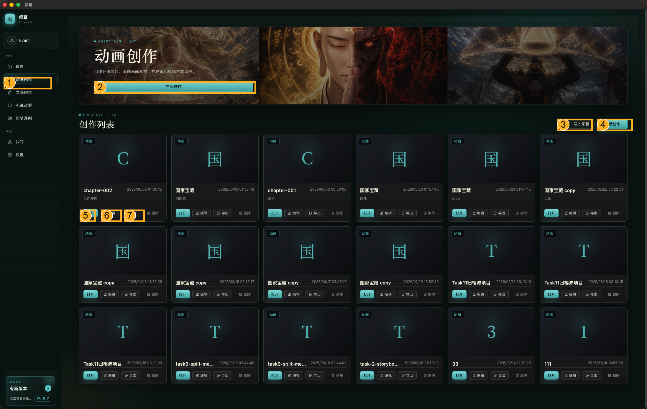647x409 pixels.
Task: Edit the 国家宝藏 project with note 测啊呜
Action: point(201,213)
